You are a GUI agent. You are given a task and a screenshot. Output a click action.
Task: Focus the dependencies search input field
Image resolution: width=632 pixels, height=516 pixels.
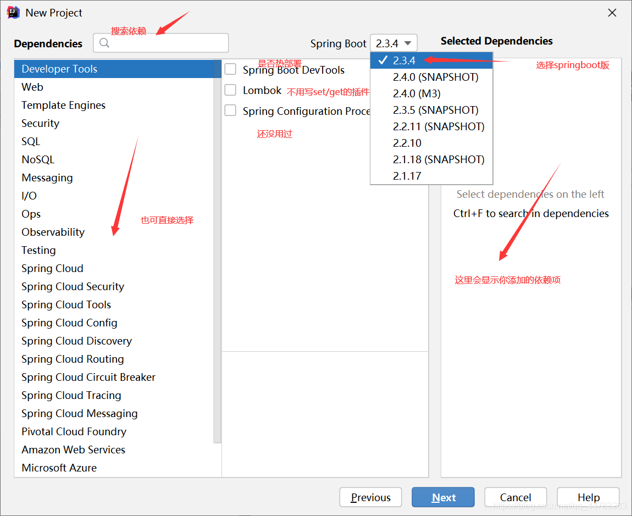pyautogui.click(x=161, y=43)
